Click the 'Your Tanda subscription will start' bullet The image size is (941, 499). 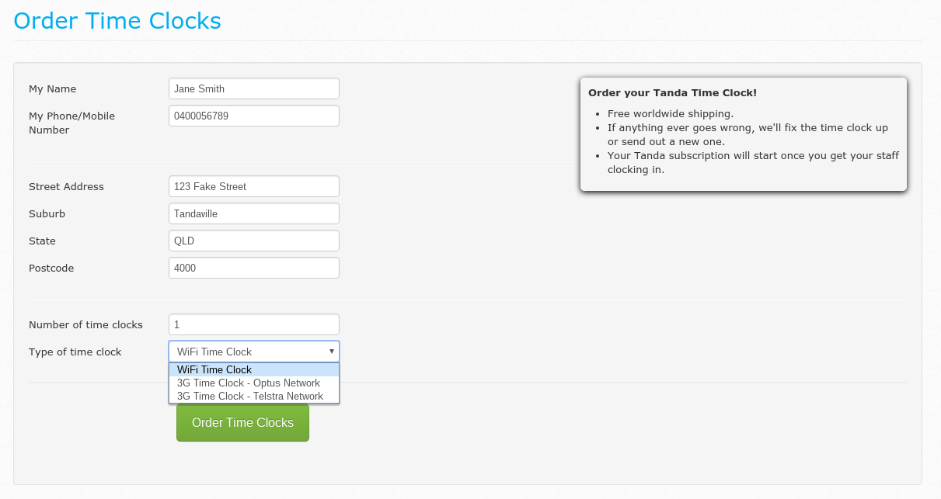(x=753, y=162)
